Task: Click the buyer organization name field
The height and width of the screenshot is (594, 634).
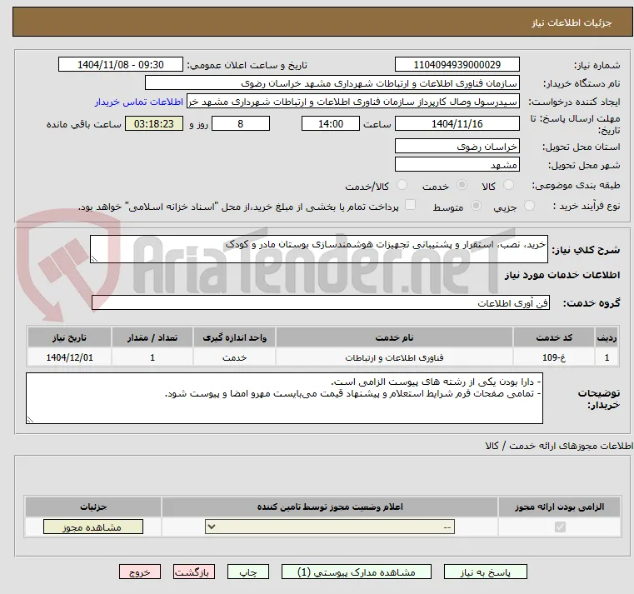Action: coord(332,83)
